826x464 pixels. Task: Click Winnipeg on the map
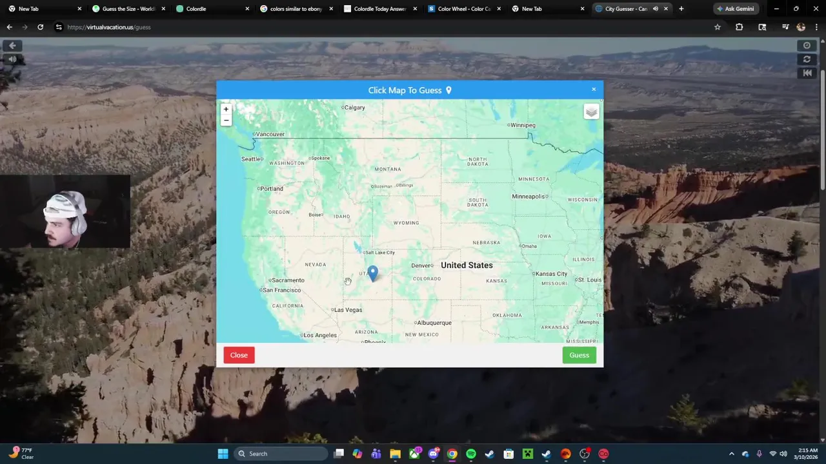[x=521, y=125]
